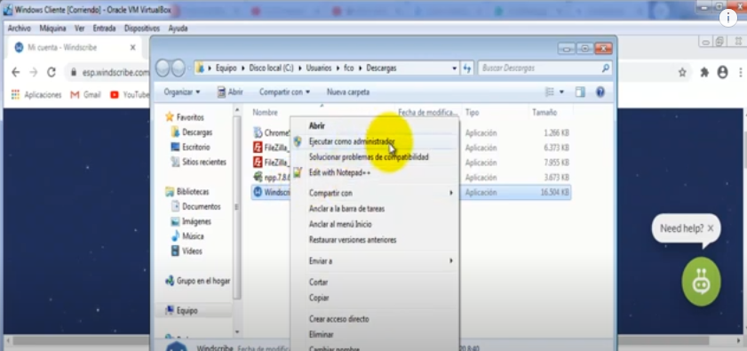Open the address bar history dropdown arrow
Screen dimensions: 747x351
455,68
